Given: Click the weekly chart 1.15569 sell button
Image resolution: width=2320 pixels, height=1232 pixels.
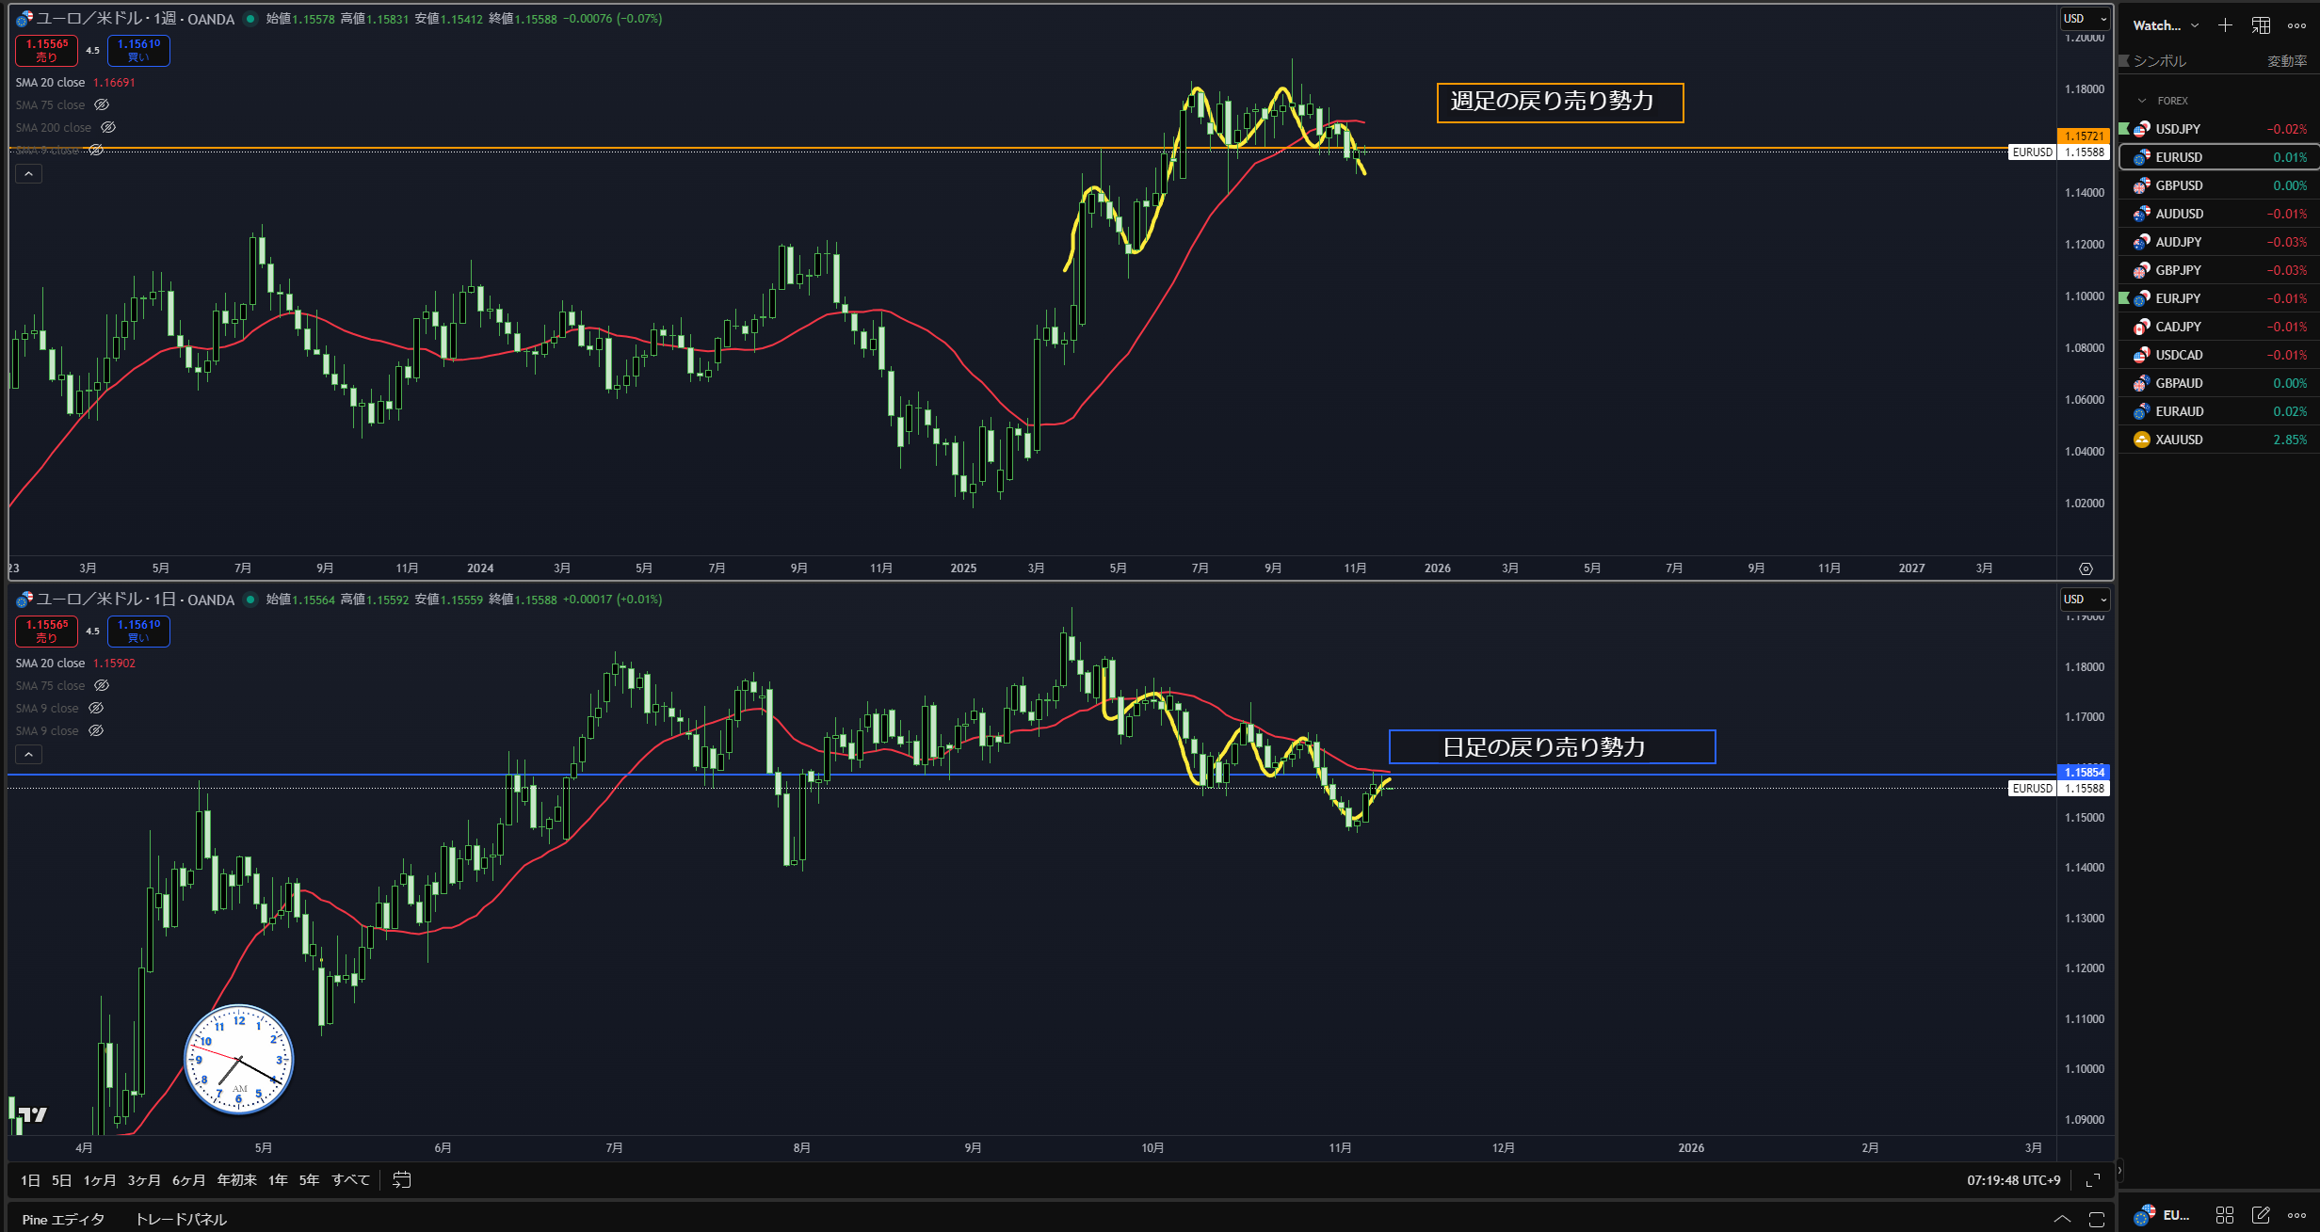Looking at the screenshot, I should click(46, 51).
